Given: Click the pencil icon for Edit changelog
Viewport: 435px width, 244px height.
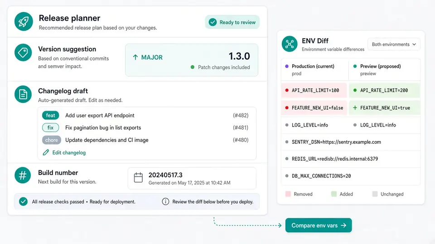Looking at the screenshot, I should 46,152.
